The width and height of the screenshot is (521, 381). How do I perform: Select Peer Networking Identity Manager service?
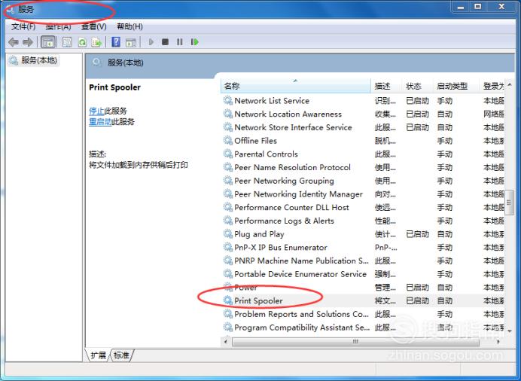(x=363, y=194)
